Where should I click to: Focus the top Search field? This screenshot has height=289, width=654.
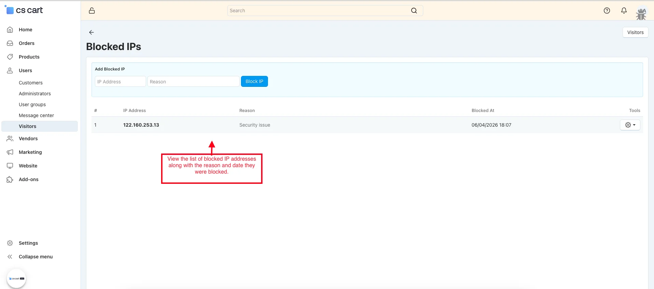click(x=325, y=11)
